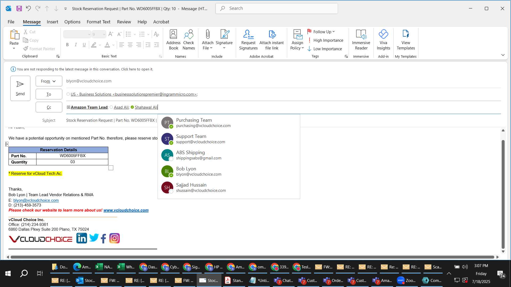This screenshot has height=287, width=511.
Task: Set High Importance flag
Action: 325,40
